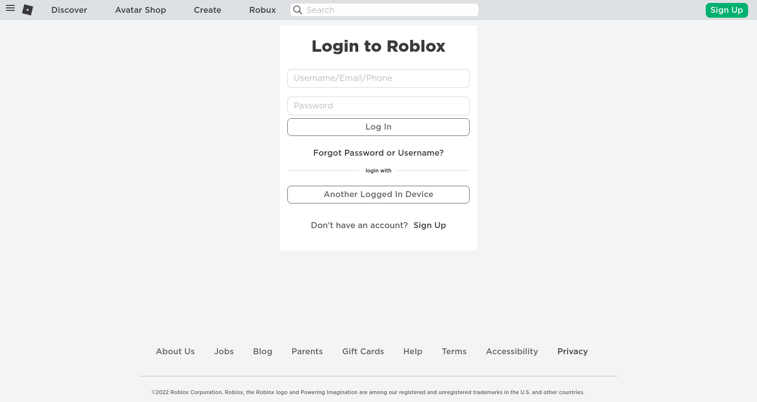This screenshot has height=402, width=757.
Task: View Privacy footer link
Action: tap(573, 351)
